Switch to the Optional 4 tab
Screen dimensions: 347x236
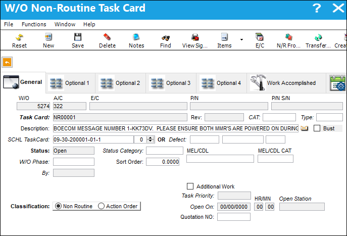(x=222, y=83)
